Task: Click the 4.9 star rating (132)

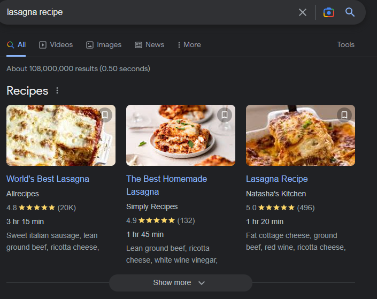Action: pos(160,220)
